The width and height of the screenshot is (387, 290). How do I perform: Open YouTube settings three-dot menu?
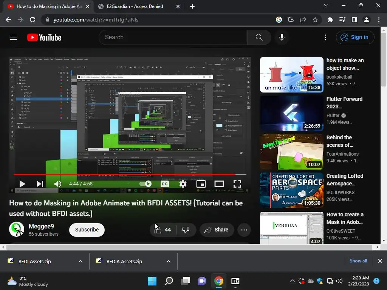point(325,37)
